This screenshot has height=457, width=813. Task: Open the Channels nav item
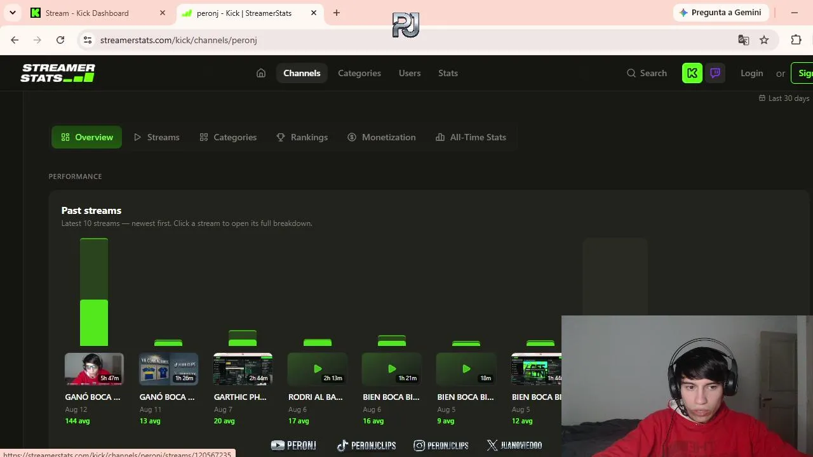pyautogui.click(x=302, y=73)
